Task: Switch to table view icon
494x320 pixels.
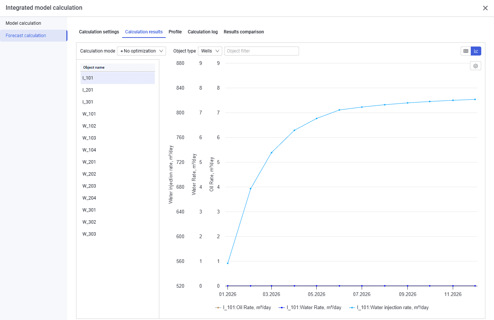Action: pyautogui.click(x=466, y=51)
